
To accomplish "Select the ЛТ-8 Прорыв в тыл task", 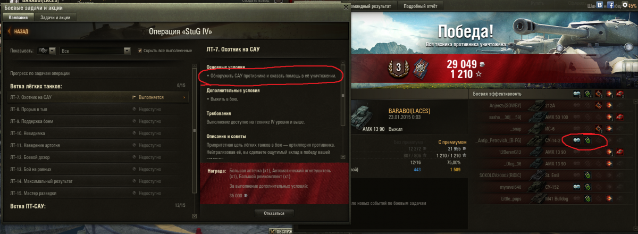I will (99, 109).
